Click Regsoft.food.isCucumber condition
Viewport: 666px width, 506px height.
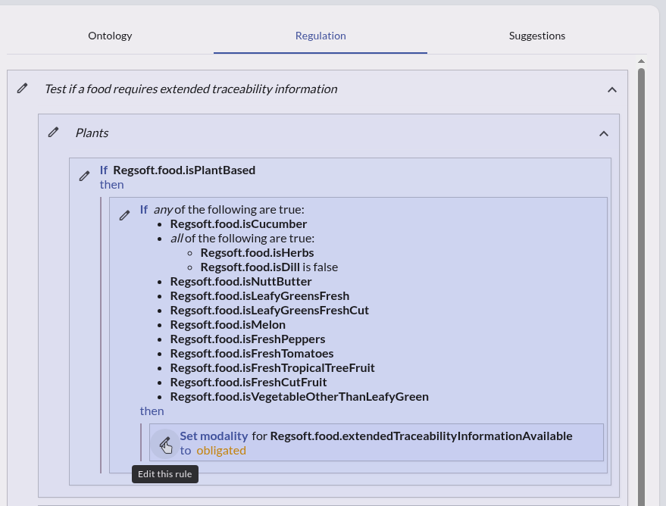click(x=239, y=224)
